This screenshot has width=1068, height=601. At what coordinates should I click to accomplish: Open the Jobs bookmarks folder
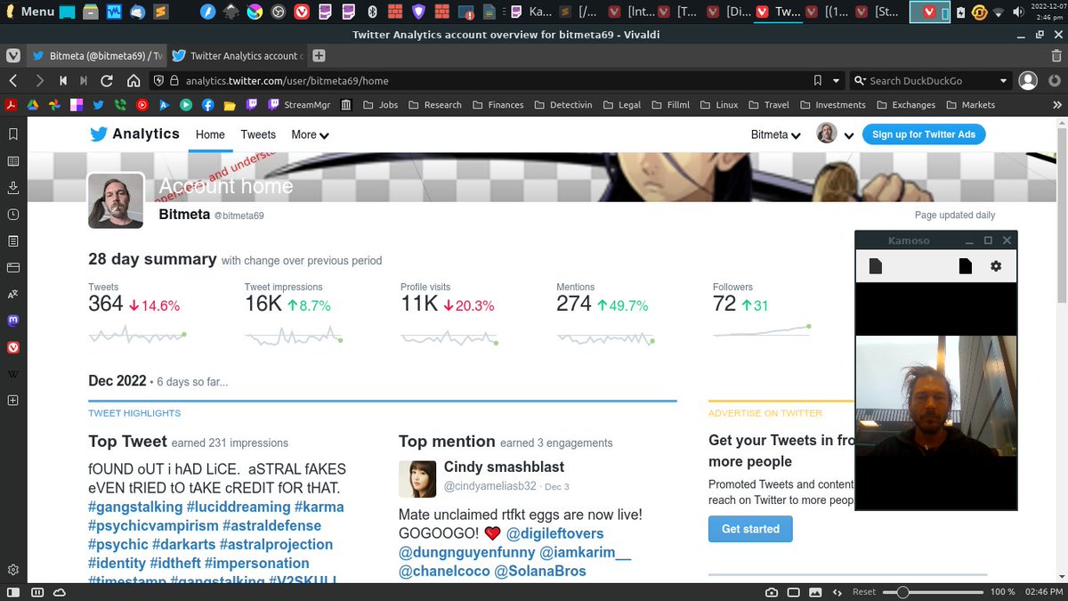[380, 104]
